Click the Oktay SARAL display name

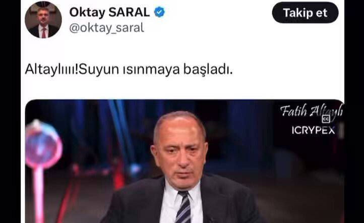pos(109,12)
